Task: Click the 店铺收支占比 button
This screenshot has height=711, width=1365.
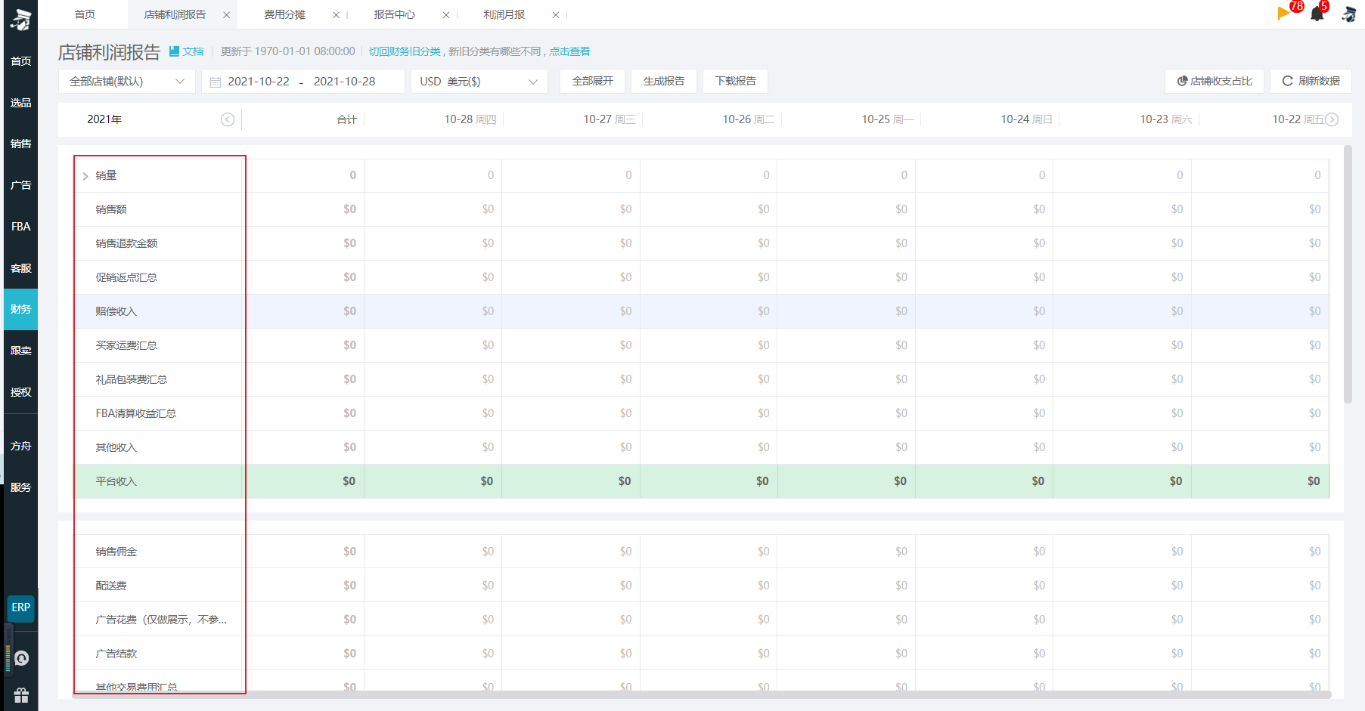Action: click(1215, 81)
